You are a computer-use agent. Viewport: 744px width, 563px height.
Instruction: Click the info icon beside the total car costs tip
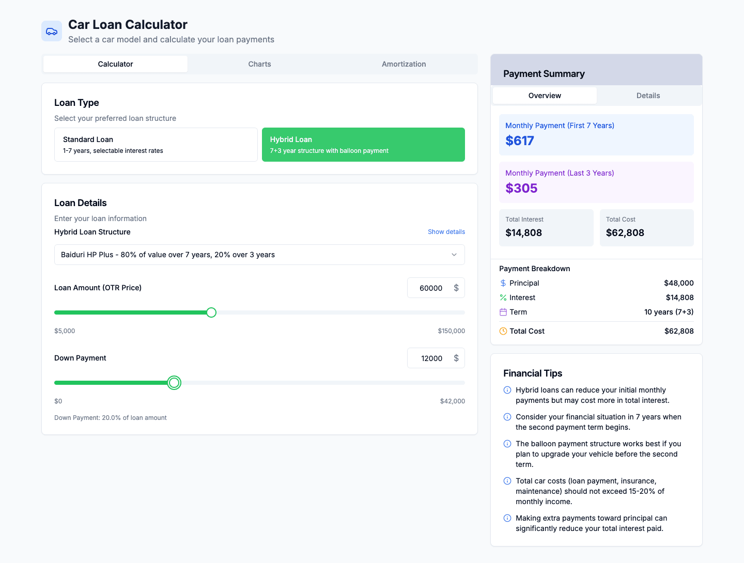point(507,481)
